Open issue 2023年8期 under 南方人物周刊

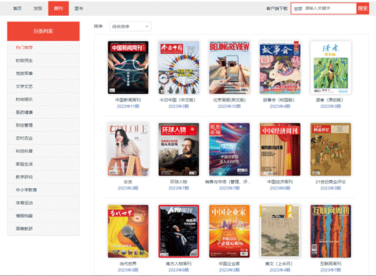[x=179, y=270]
